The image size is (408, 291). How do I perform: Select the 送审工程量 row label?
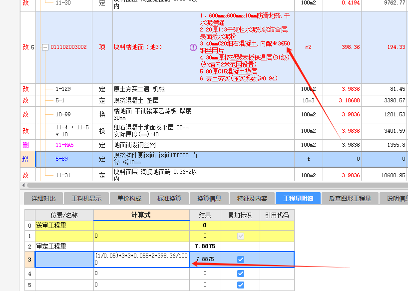(x=51, y=226)
